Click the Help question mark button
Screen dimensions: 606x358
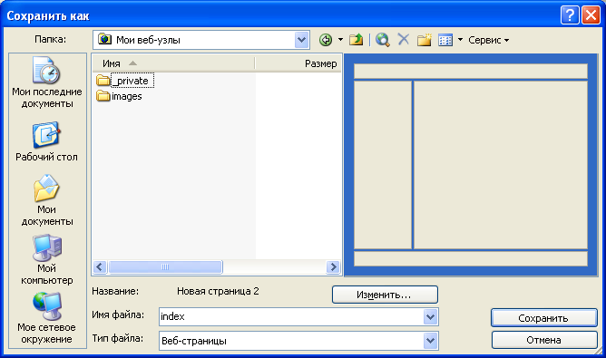click(570, 15)
